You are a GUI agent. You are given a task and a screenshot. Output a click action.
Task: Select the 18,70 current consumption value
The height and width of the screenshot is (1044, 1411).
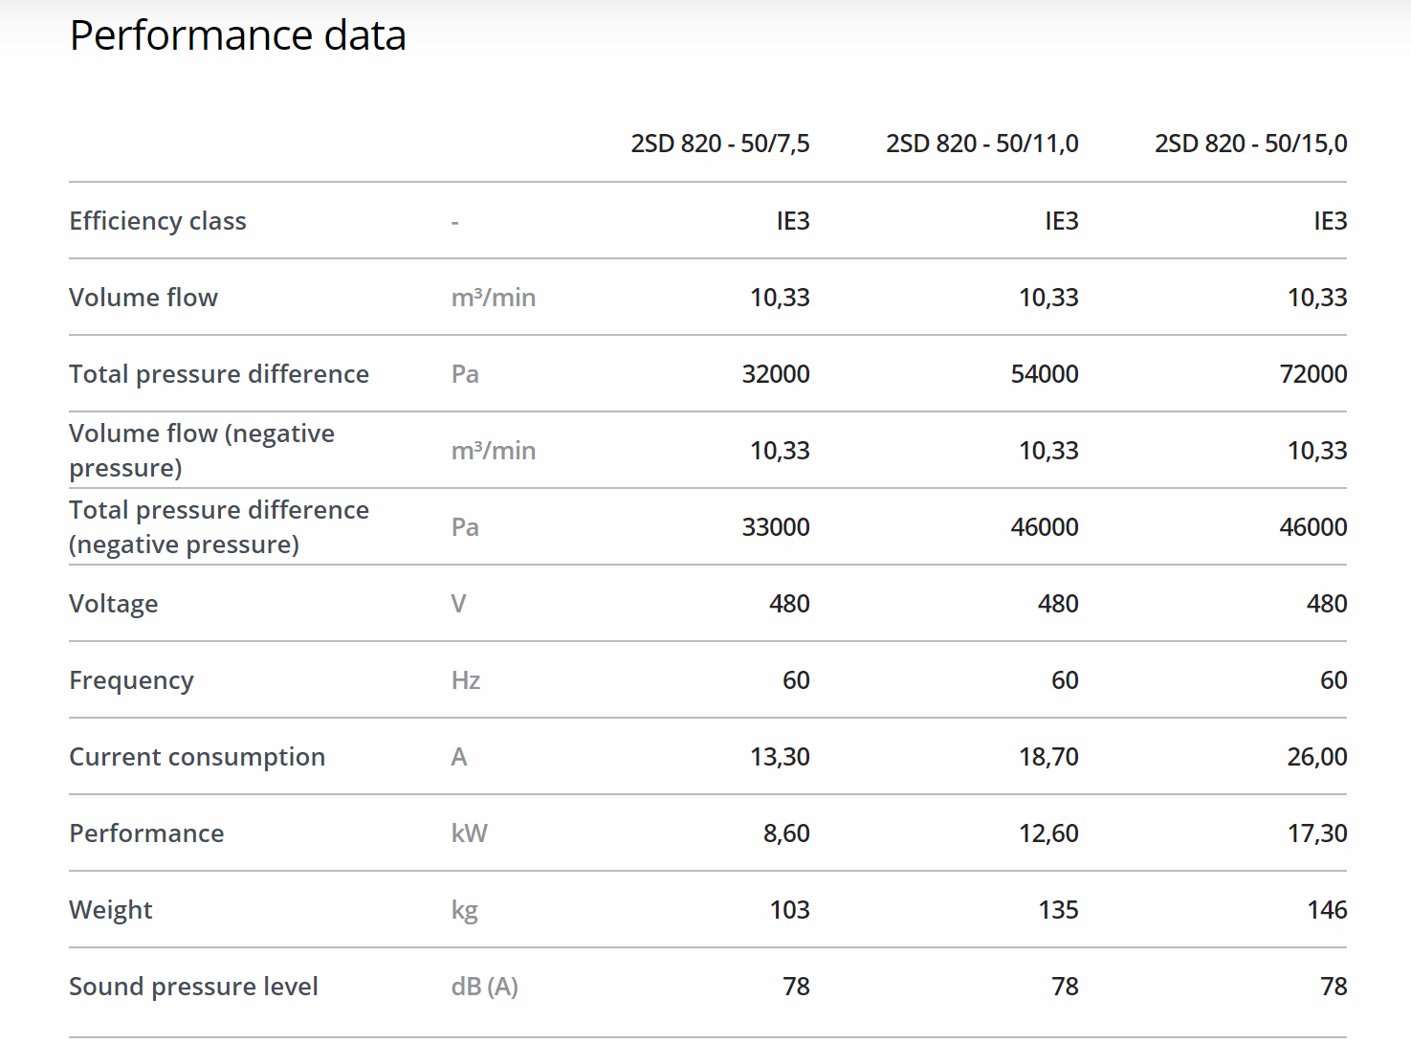[x=1048, y=757]
